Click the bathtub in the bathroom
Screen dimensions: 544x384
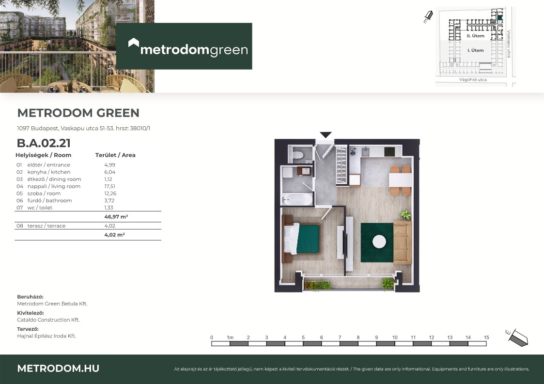pyautogui.click(x=297, y=199)
